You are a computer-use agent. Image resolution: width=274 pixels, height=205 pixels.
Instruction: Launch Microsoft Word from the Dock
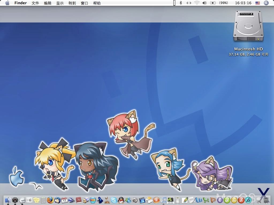(x=199, y=200)
